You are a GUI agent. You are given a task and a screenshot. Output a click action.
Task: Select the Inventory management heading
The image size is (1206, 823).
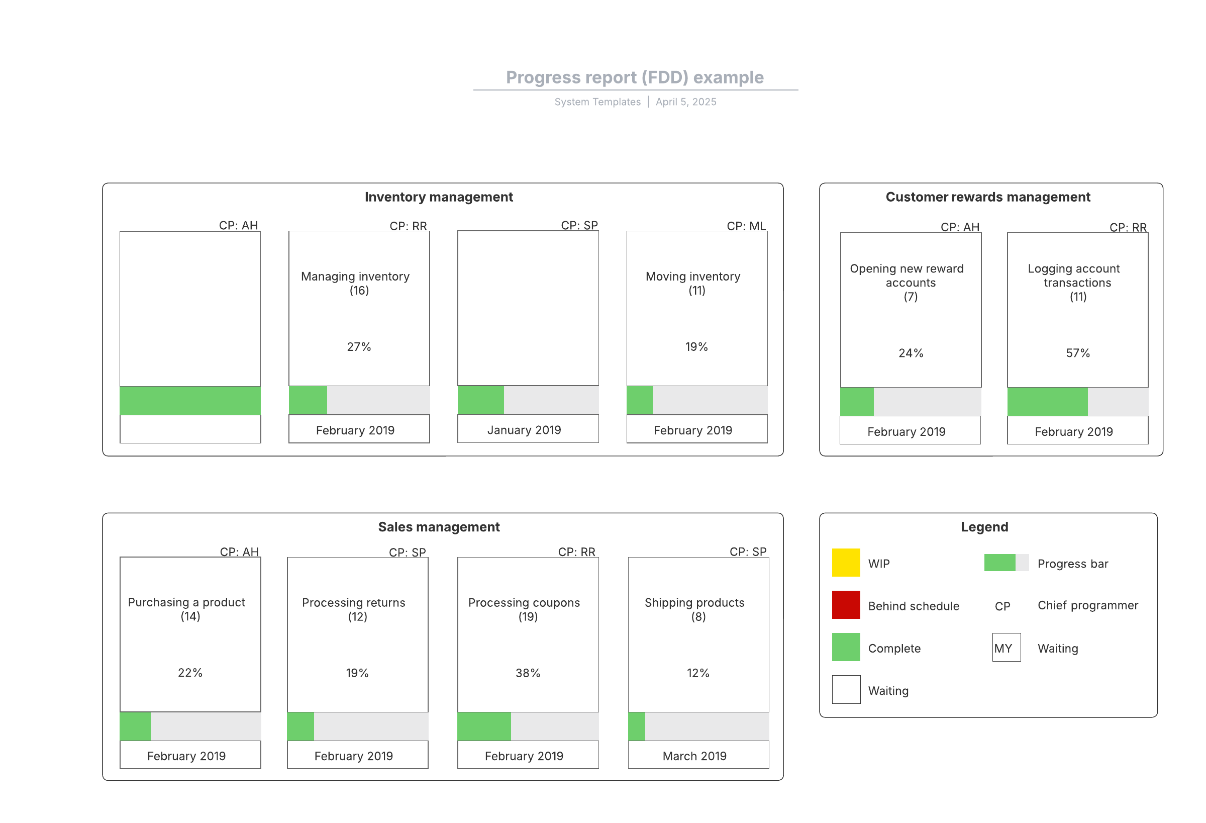pos(439,197)
